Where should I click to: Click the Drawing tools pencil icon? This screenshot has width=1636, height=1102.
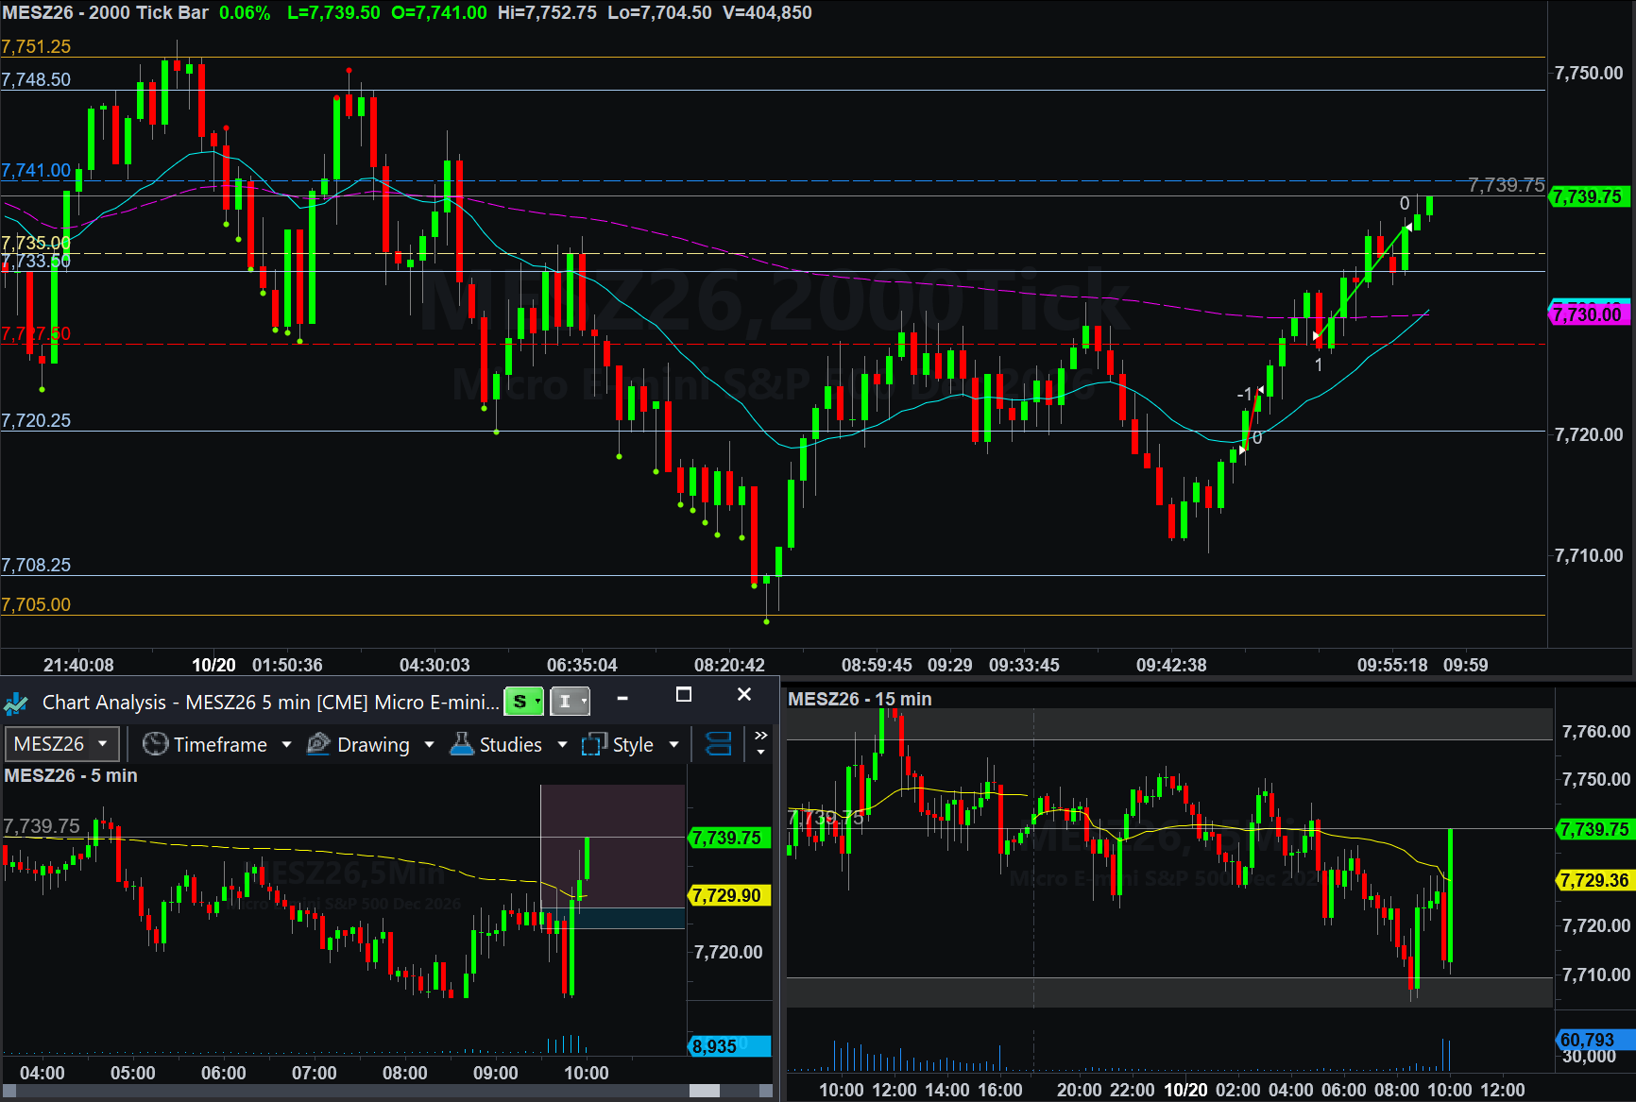pos(319,744)
